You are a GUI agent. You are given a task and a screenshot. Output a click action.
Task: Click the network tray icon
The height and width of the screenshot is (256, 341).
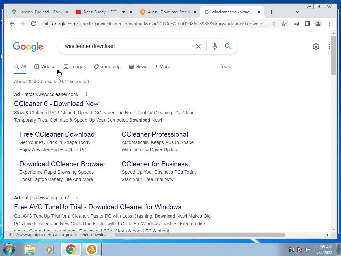(x=291, y=250)
